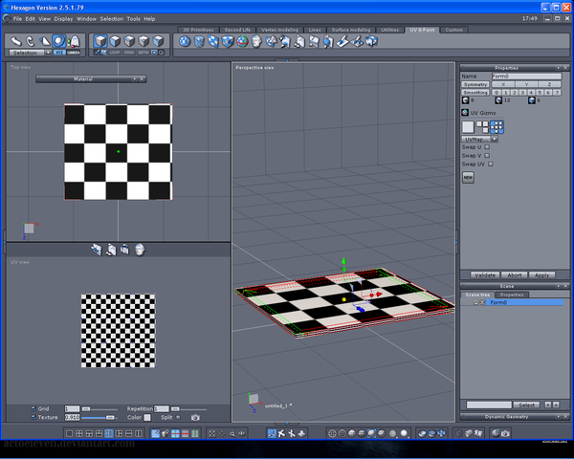574x459 pixels.
Task: Click the camera icon in UV view options
Action: 195,417
